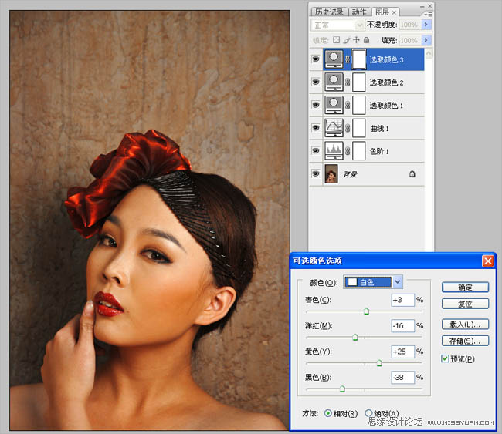
Task: Click the lock icon on 背景 layer
Action: click(x=412, y=175)
